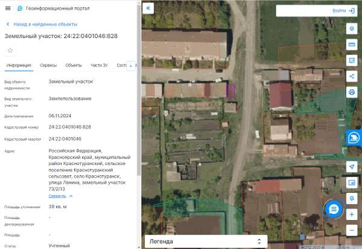Screen dimensions: 362x249
Task: Print the current map
Action: tap(352, 92)
